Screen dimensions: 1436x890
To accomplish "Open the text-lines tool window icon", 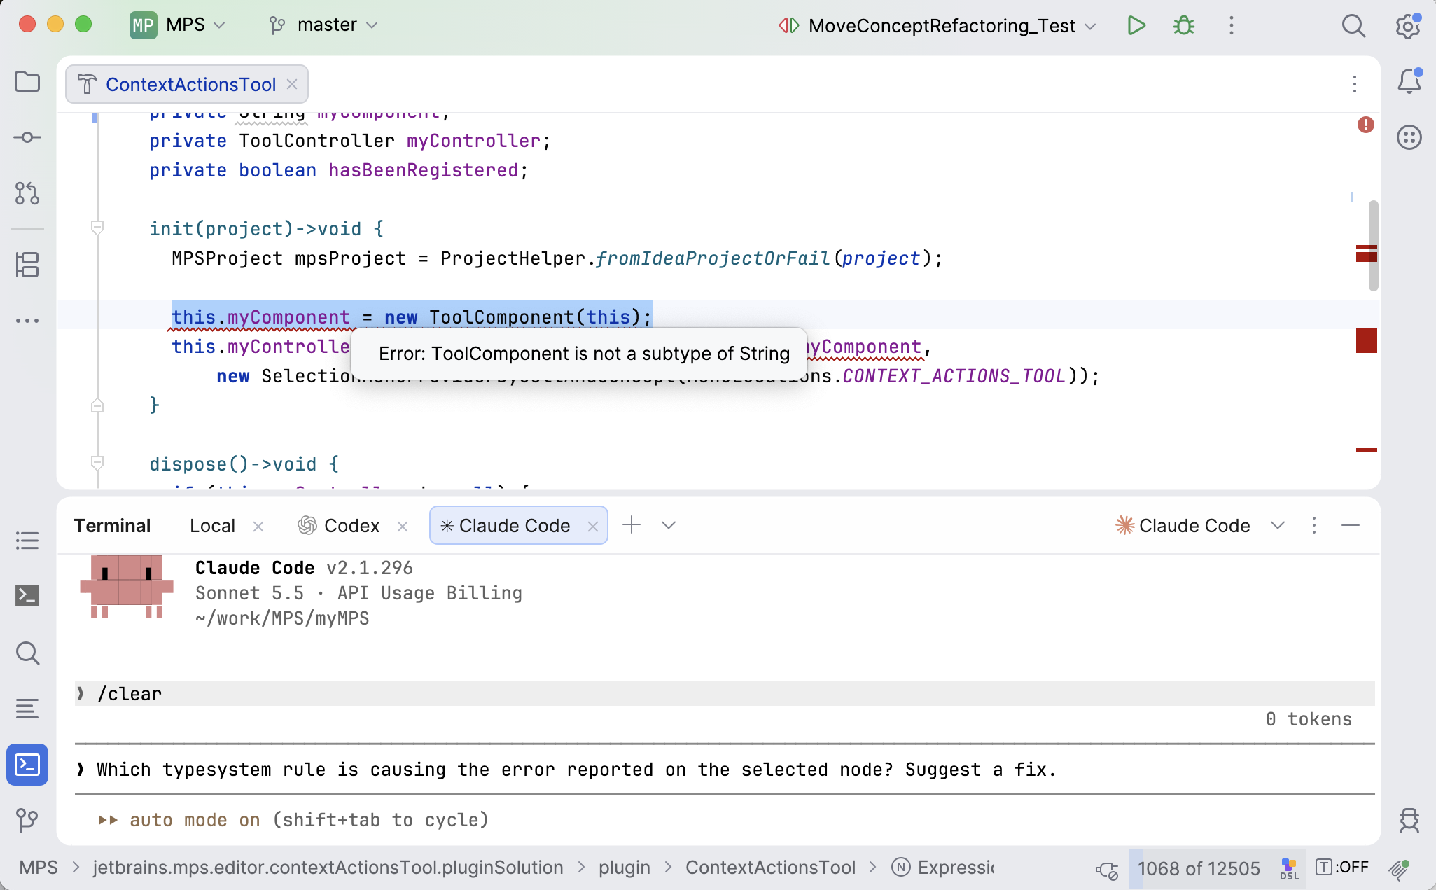I will [x=27, y=709].
